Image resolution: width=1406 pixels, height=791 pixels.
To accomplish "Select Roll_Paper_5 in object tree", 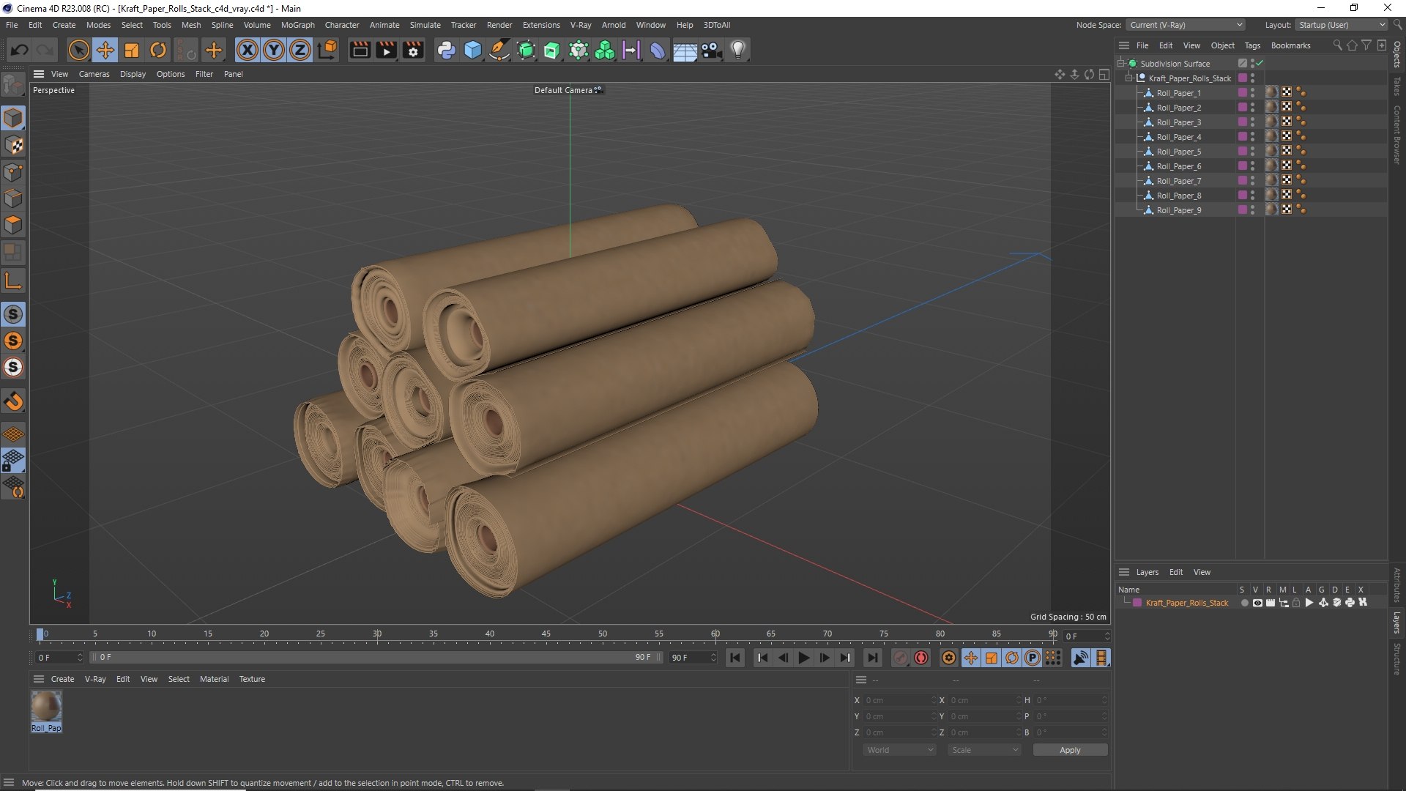I will point(1178,152).
